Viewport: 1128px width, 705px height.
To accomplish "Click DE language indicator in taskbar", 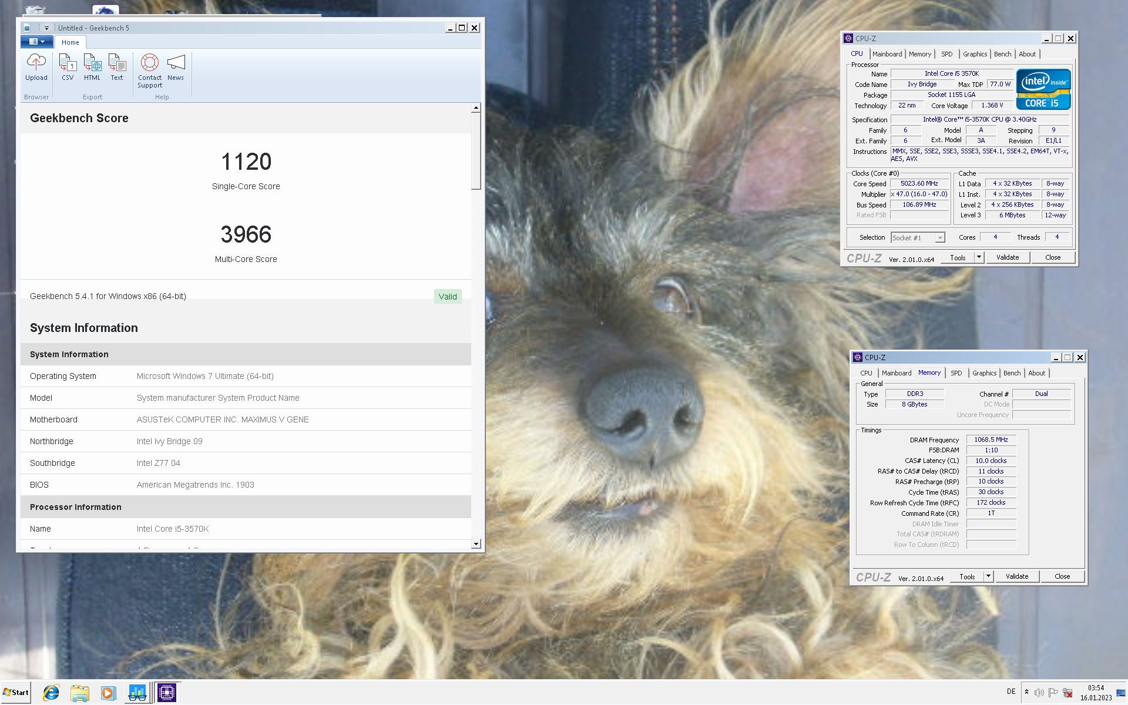I will pos(1011,691).
